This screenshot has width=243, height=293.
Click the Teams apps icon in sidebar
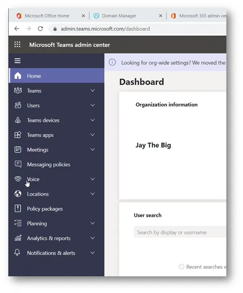17,135
